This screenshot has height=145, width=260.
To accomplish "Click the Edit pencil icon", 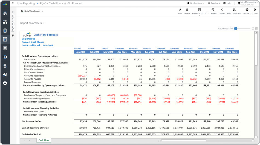I will [x=180, y=10].
